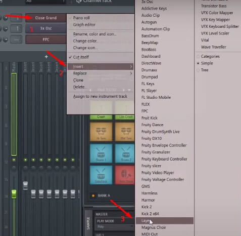Click the Master track meter in mixer
This screenshot has height=236, width=241.
tap(14, 114)
